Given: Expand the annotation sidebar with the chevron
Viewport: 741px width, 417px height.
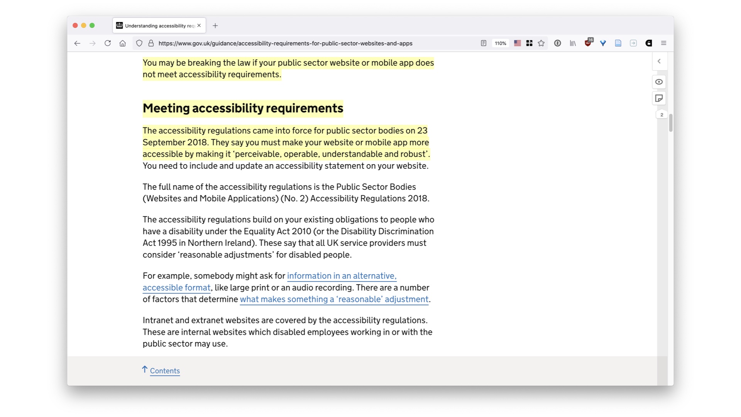Looking at the screenshot, I should tap(659, 61).
